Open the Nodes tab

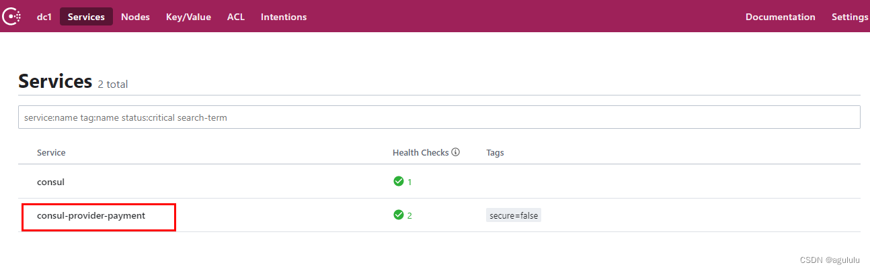click(x=135, y=17)
